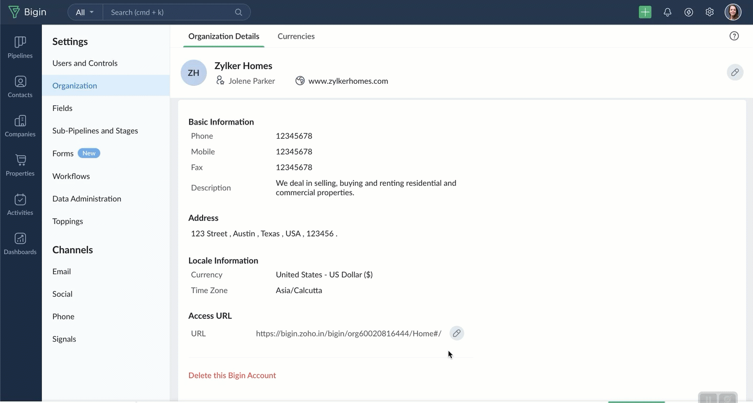Click the time zone value Asia/Calcutta
This screenshot has width=753, height=403.
pos(299,290)
